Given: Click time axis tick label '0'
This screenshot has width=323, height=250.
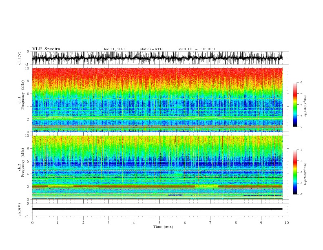Looking at the screenshot, I should 32,223.
